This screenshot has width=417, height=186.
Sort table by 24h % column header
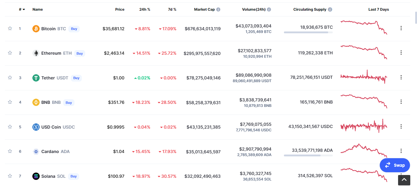(x=145, y=9)
